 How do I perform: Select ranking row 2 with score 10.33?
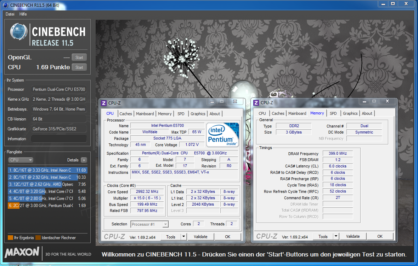click(47, 177)
